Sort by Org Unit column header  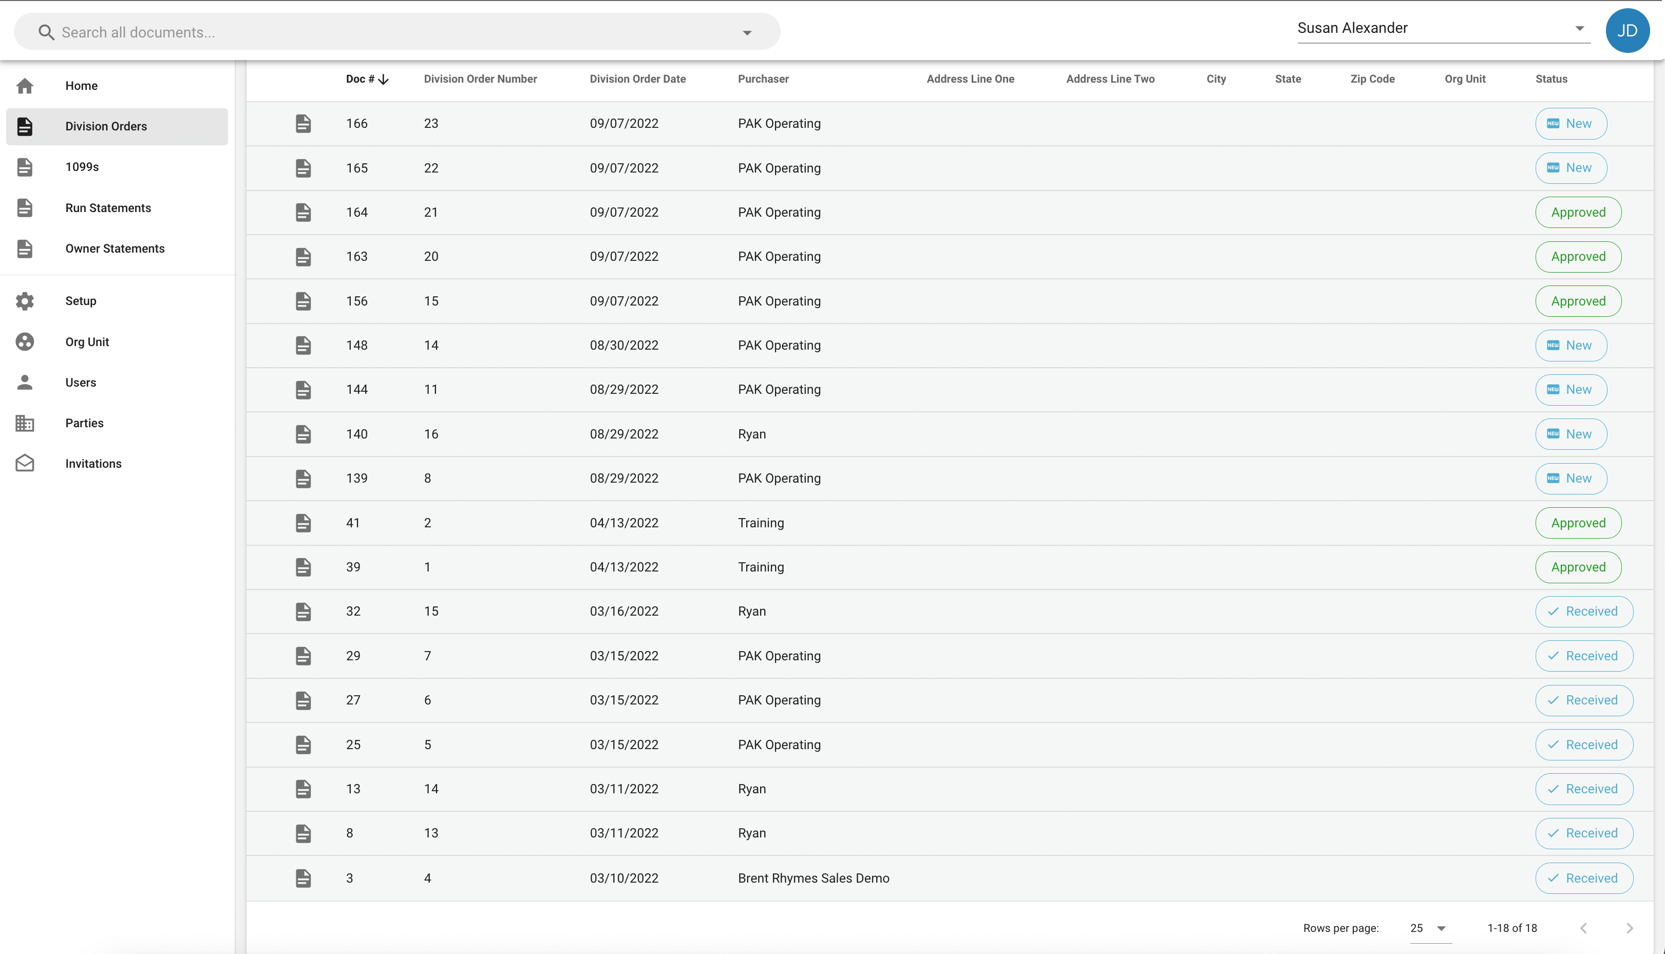[1465, 79]
